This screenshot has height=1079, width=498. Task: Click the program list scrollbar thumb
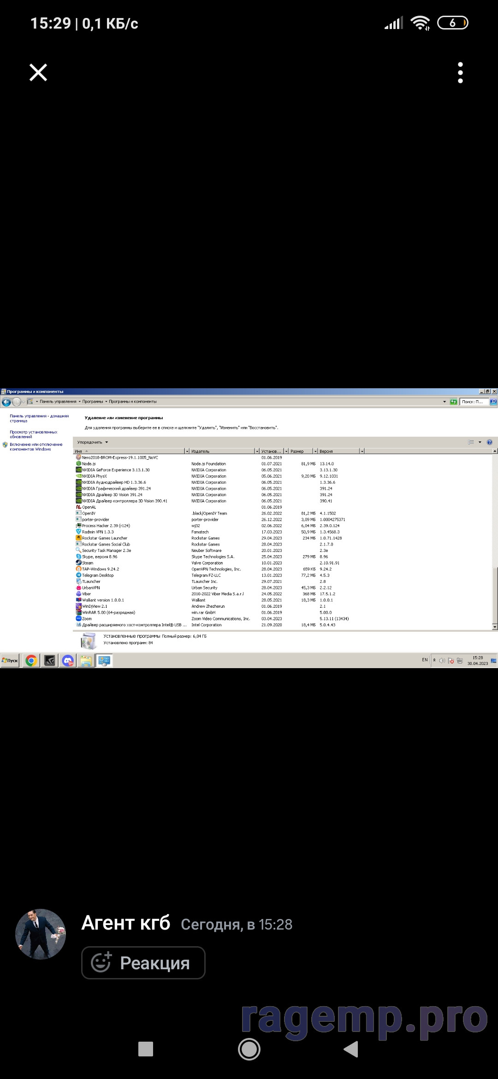click(x=495, y=595)
